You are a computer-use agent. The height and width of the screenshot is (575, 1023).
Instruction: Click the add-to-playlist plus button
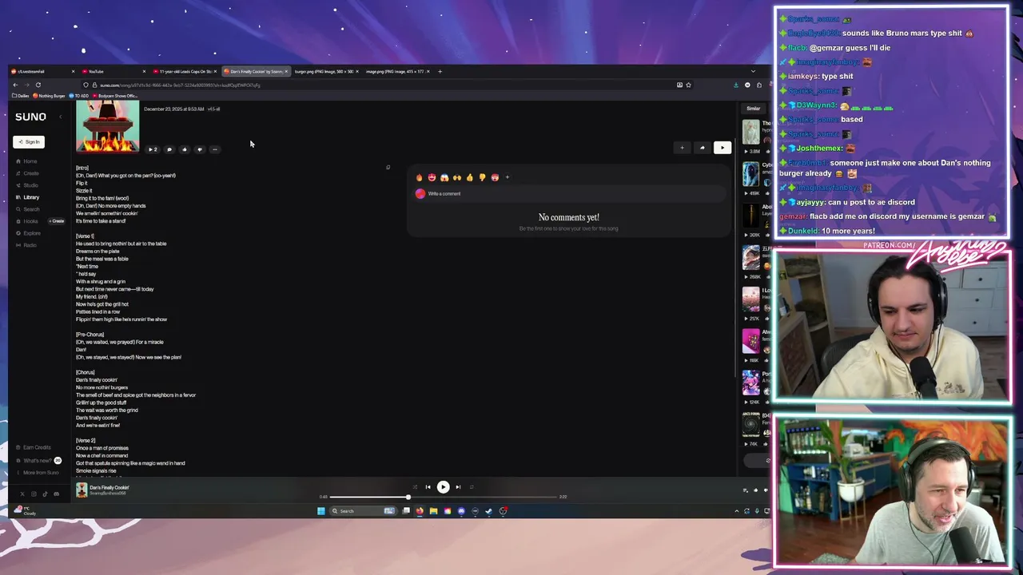tap(682, 148)
